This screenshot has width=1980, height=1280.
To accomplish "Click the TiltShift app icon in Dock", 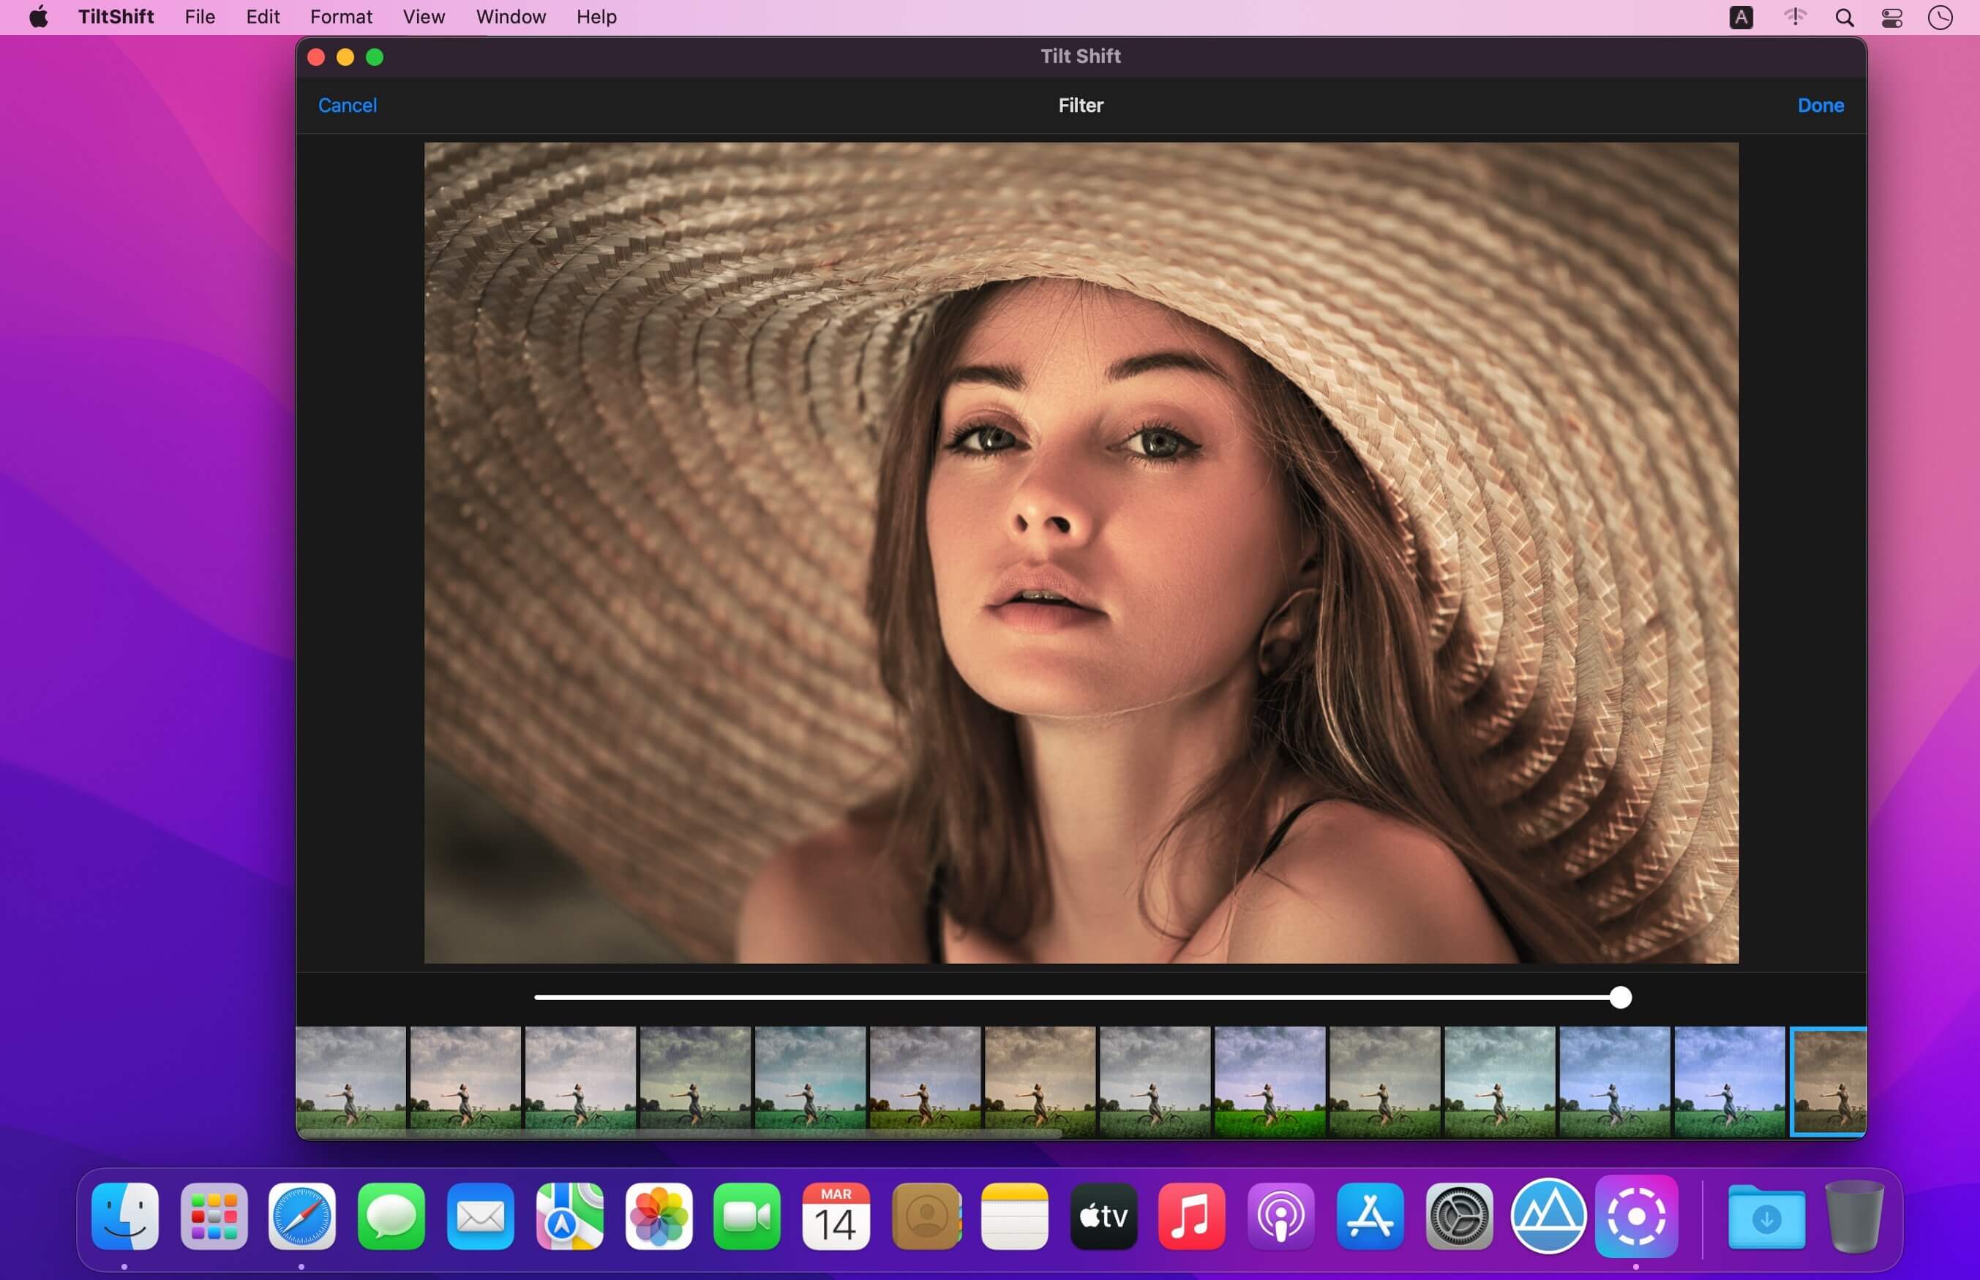I will 1637,1216.
